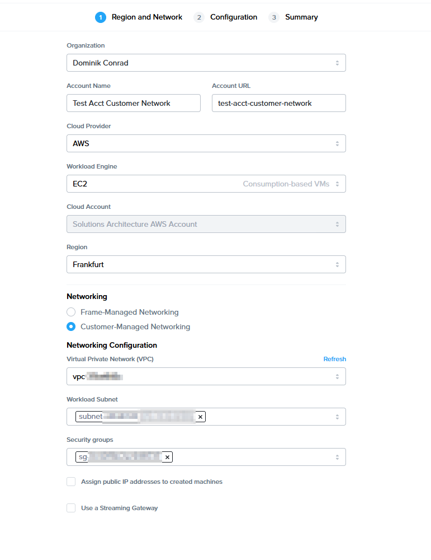Click the Region and Network step label

[147, 17]
